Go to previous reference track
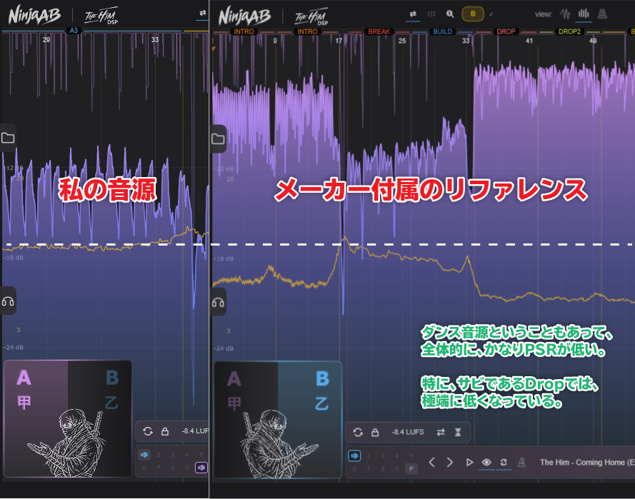Viewport: 635px width, 499px height. [x=432, y=462]
